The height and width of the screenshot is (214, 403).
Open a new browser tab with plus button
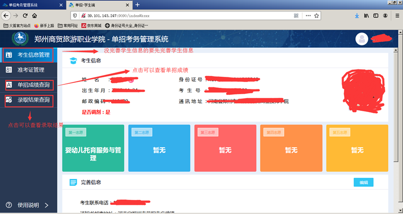click(138, 5)
